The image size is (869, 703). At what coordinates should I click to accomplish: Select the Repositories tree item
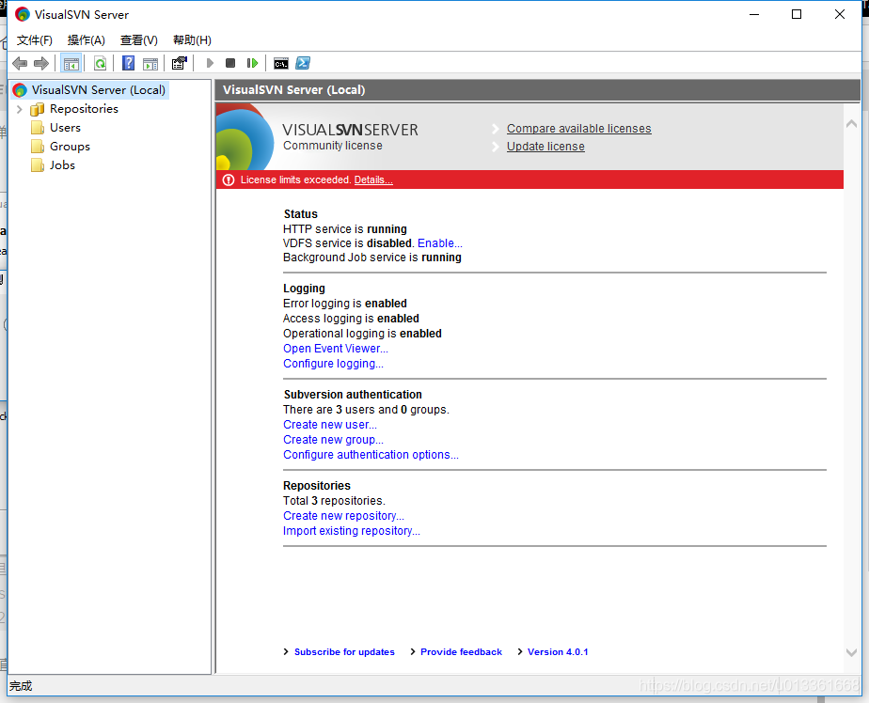point(84,109)
